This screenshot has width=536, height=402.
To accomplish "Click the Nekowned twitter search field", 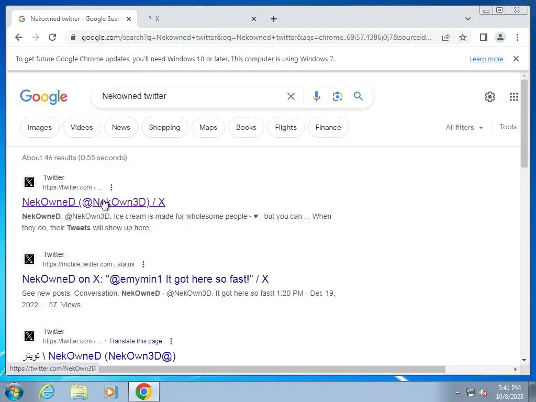I will tap(192, 96).
